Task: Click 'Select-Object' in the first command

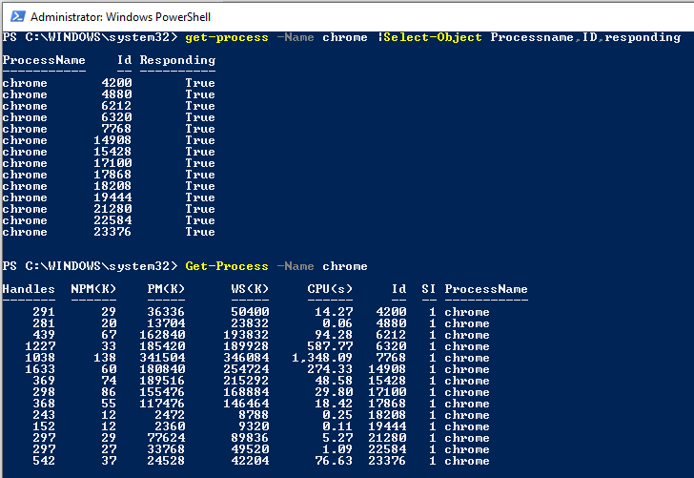Action: click(x=433, y=37)
